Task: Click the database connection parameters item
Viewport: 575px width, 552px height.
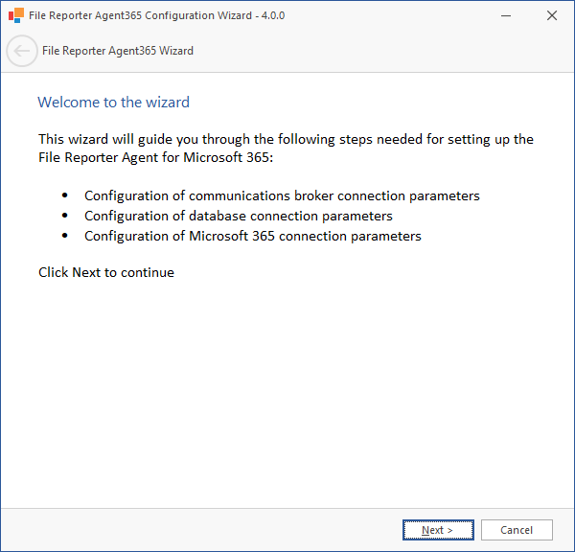Action: pyautogui.click(x=239, y=216)
